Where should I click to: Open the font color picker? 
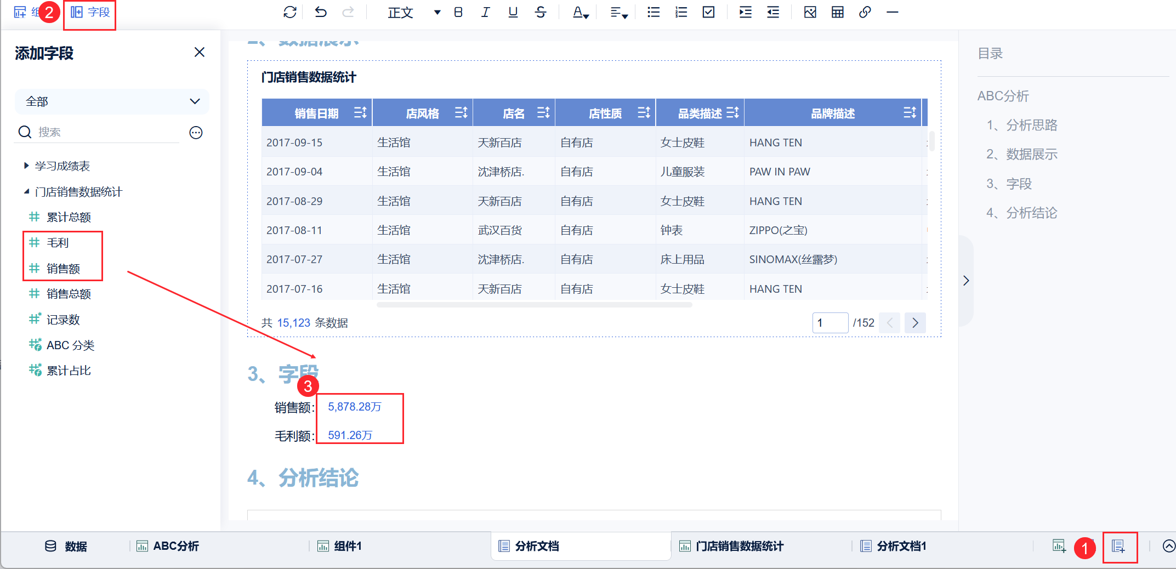581,12
